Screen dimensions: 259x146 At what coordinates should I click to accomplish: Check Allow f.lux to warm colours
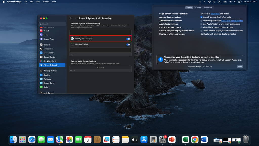[201, 27]
